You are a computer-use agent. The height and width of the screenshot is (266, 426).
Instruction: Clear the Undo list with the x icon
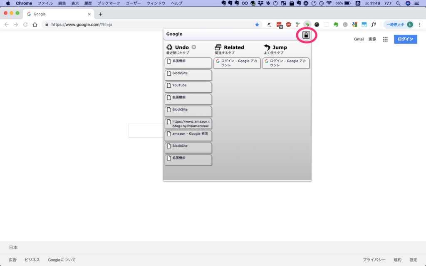194,47
